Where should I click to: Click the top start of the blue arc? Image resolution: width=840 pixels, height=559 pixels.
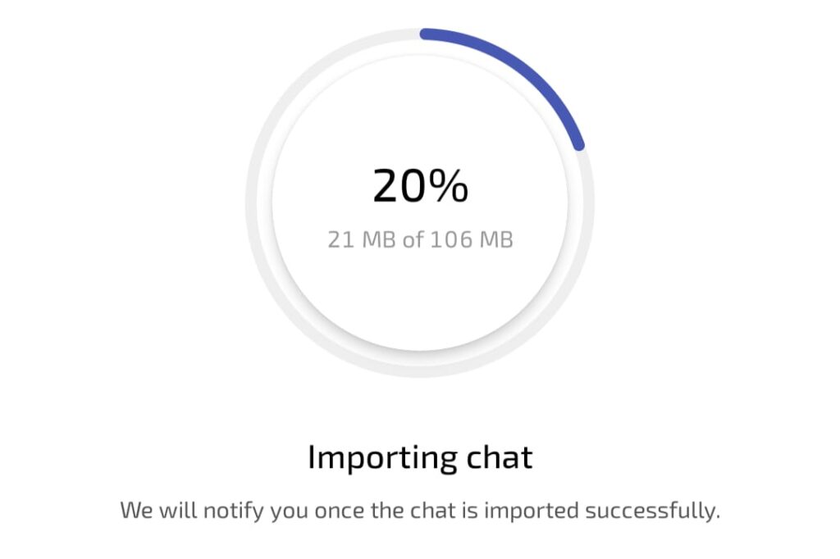point(425,34)
